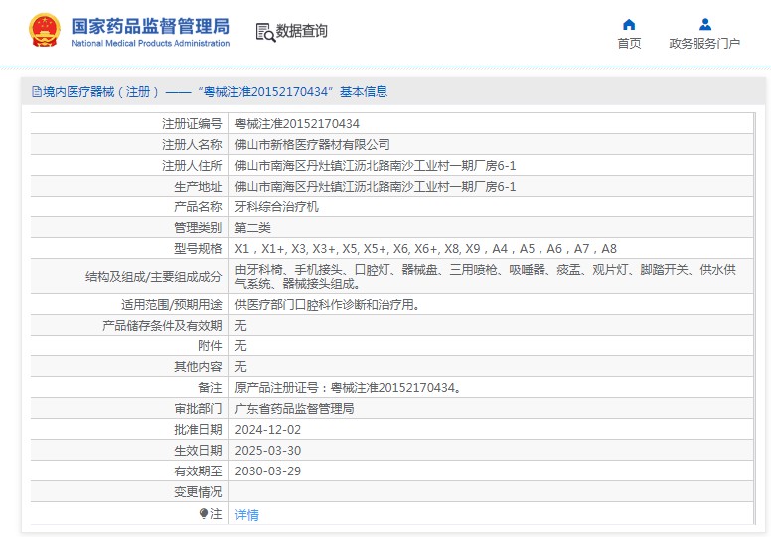The image size is (771, 537).
Task: Select the 备注 label
Action: coord(210,388)
